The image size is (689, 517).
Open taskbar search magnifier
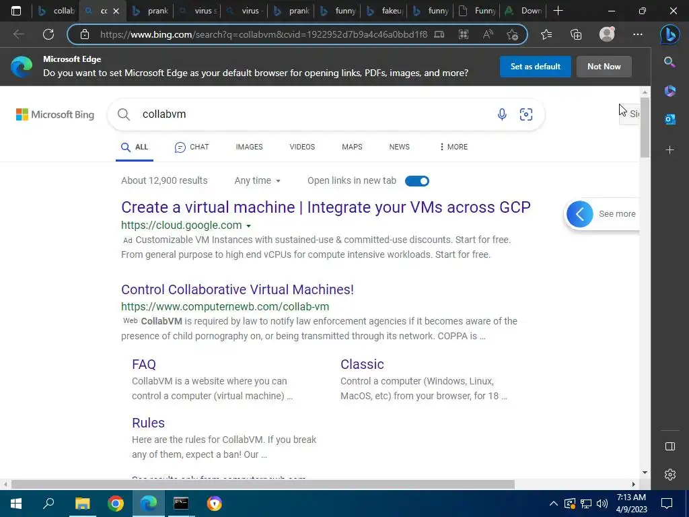click(48, 504)
